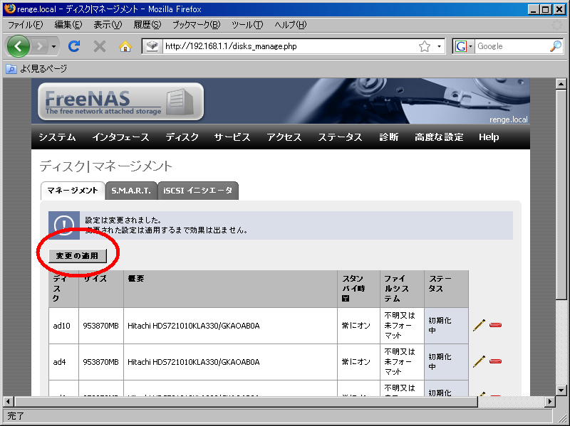Reload the page with refresh icon
Image resolution: width=570 pixels, height=426 pixels.
pos(74,46)
